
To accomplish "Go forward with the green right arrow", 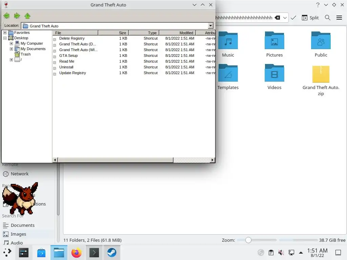I will point(17,16).
